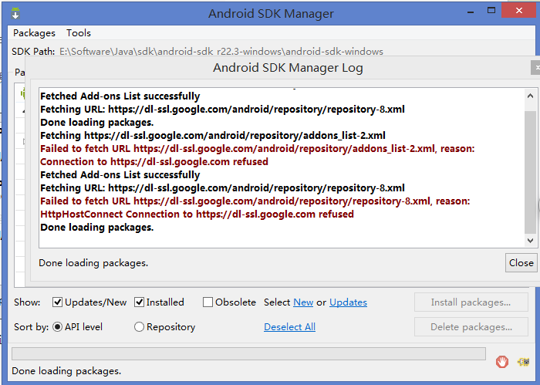Toggle the Installed checkbox
This screenshot has width=540, height=385.
[139, 302]
